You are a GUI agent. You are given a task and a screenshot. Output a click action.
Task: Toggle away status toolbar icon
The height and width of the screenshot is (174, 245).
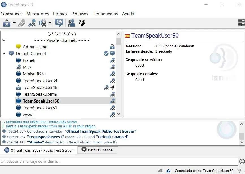click(x=22, y=23)
